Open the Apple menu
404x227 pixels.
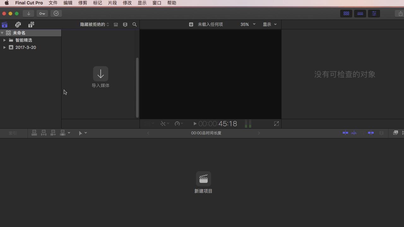(x=7, y=3)
